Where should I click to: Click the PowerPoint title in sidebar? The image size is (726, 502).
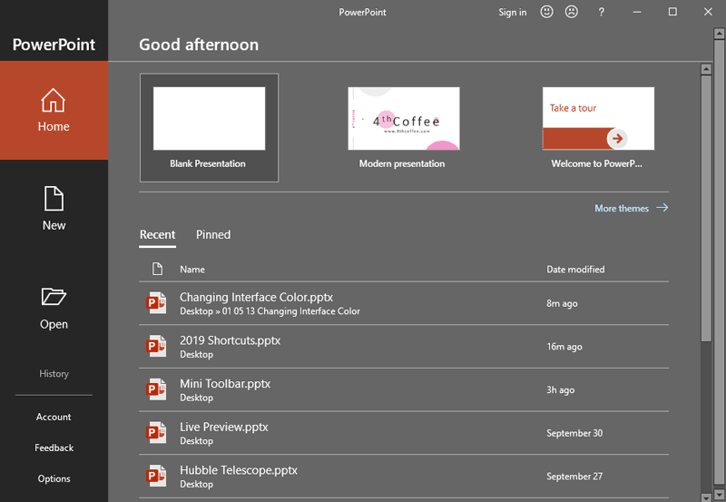[x=54, y=44]
